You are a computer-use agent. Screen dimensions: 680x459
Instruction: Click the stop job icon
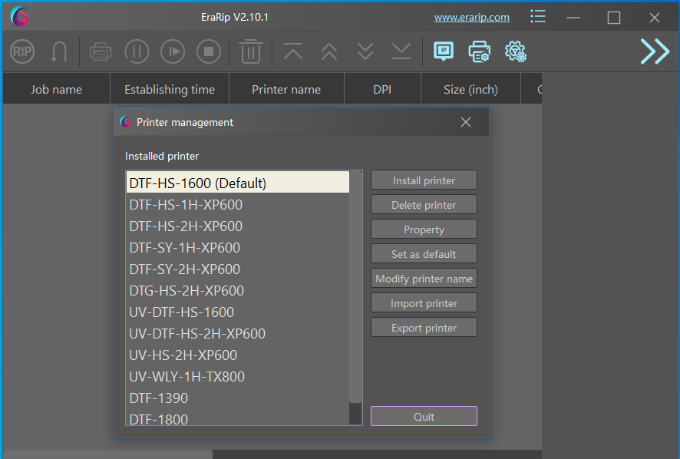pos(209,51)
